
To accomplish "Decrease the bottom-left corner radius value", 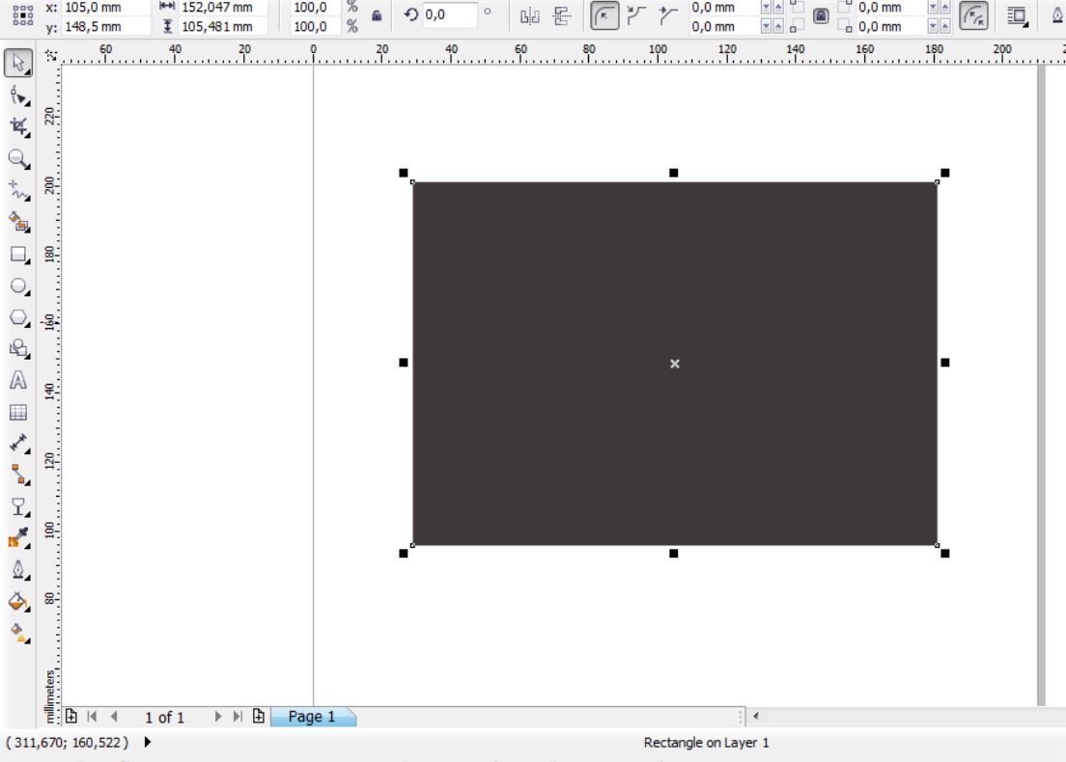I will tap(767, 26).
